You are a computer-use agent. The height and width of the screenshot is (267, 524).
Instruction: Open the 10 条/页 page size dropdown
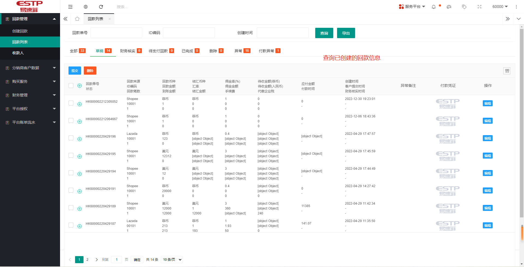pos(172,260)
